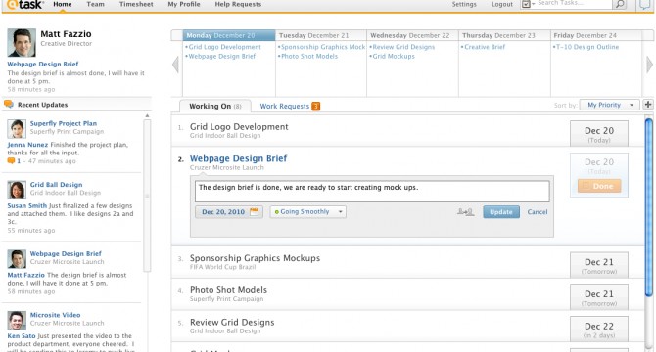
Task: Open the Home tab
Action: 63,4
